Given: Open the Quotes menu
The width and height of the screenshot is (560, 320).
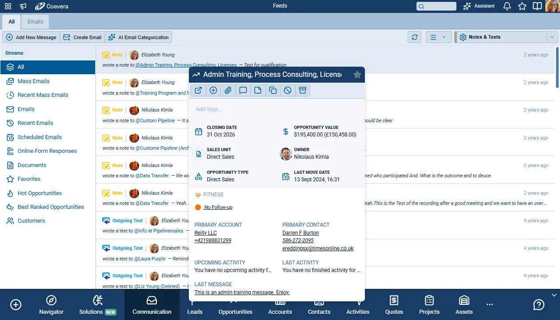Looking at the screenshot, I should 394,305.
